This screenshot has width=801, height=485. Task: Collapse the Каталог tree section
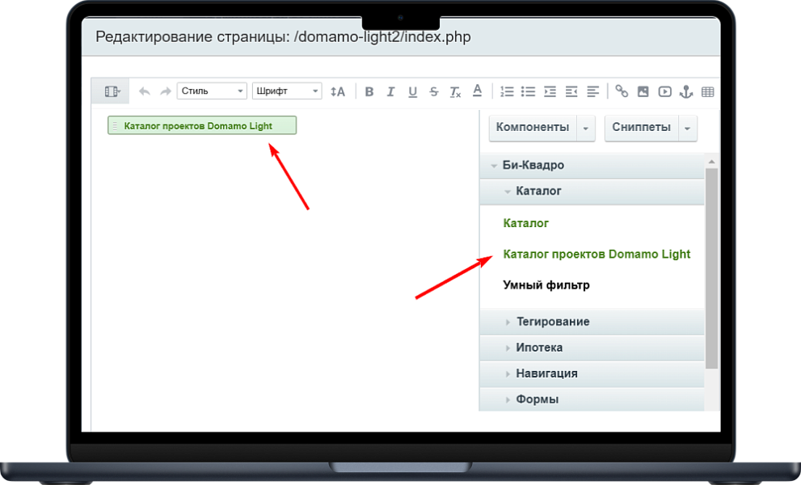click(540, 191)
